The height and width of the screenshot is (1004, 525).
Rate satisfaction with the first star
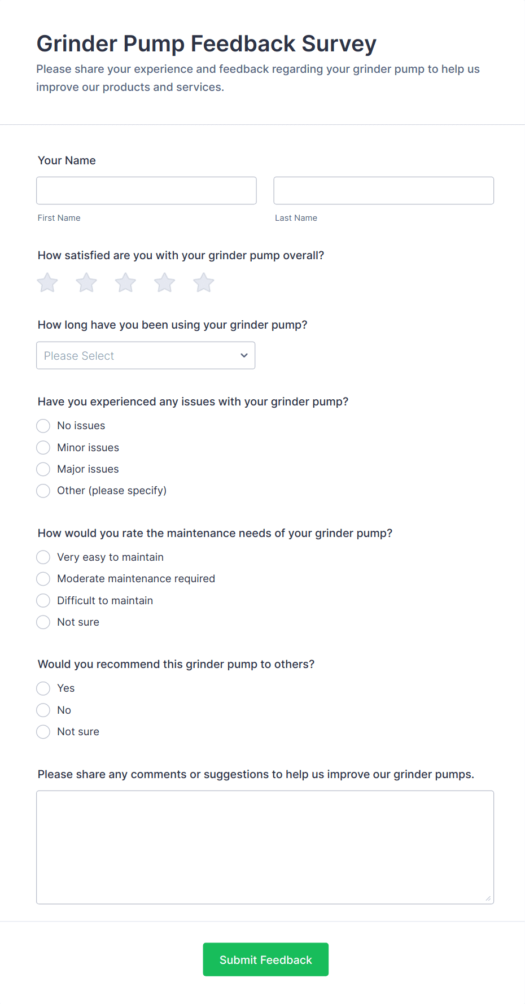click(x=47, y=282)
